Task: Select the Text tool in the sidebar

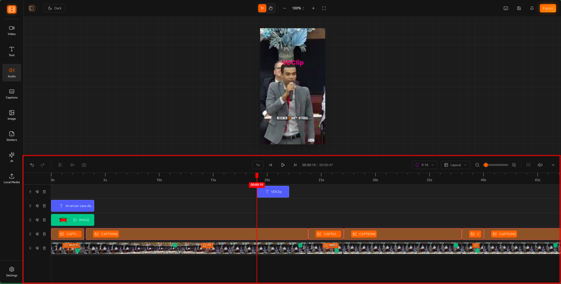Action: coord(11,51)
